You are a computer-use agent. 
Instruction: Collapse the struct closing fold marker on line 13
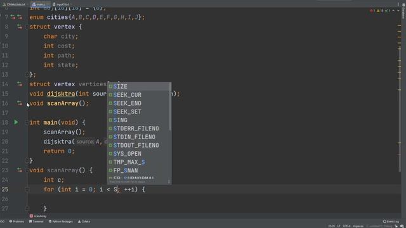click(27, 75)
